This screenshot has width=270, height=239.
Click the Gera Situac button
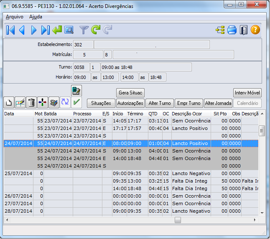click(130, 93)
